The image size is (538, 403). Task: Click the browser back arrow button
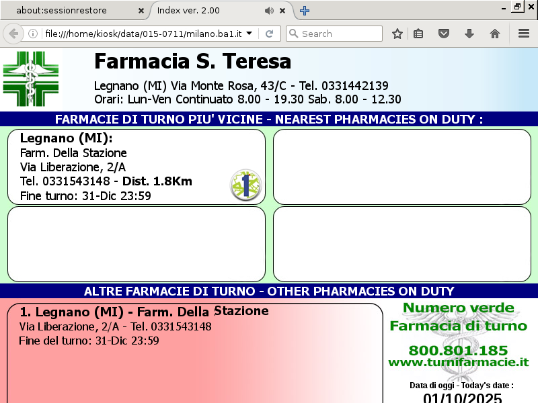point(13,34)
